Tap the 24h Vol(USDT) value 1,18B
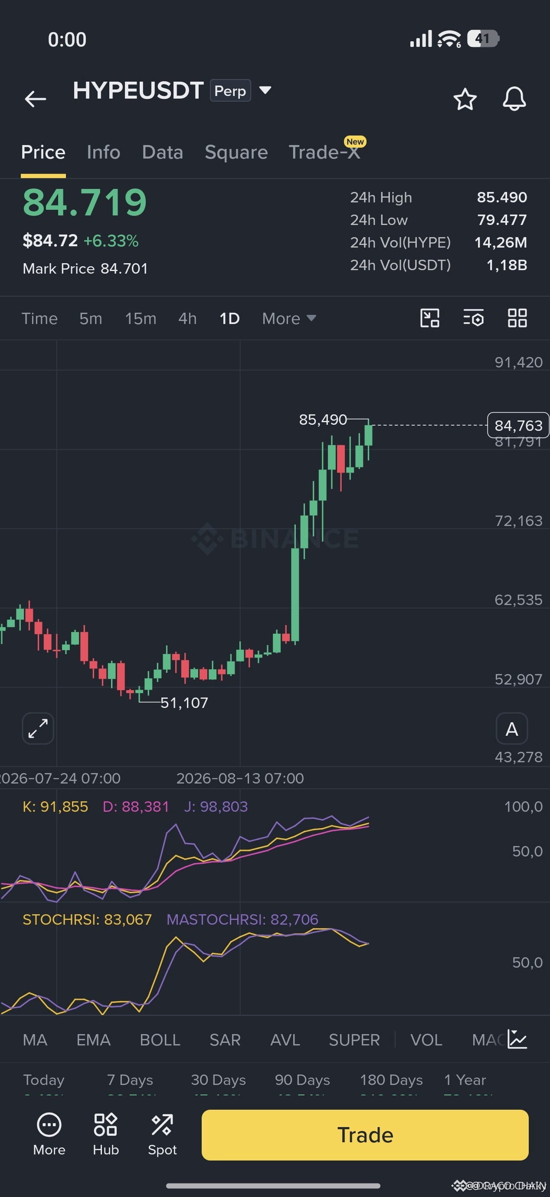Screen dimensions: 550x1197 506,265
